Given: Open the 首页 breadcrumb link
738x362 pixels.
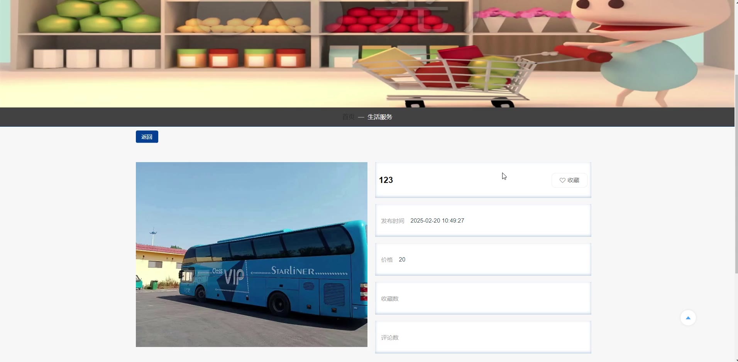Looking at the screenshot, I should point(348,117).
